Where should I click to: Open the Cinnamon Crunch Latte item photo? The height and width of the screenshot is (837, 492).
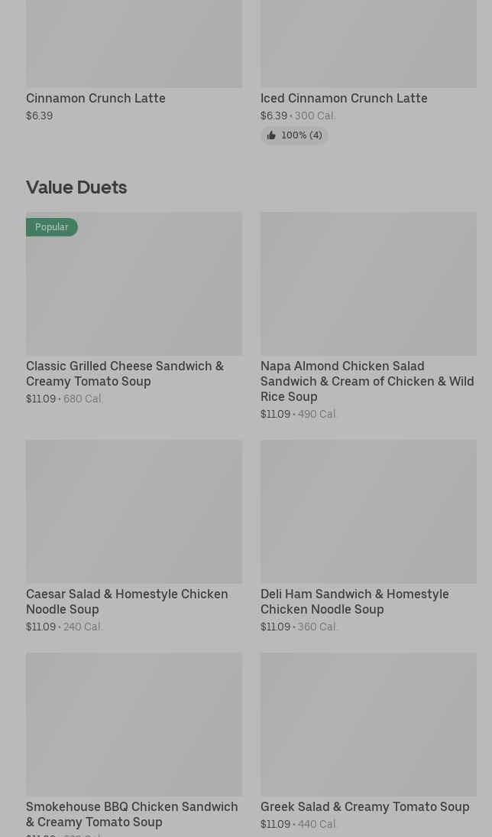[x=134, y=43]
